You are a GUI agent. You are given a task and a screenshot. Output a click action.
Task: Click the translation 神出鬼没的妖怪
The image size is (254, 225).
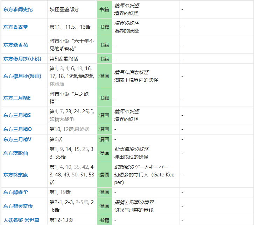[x=131, y=157]
